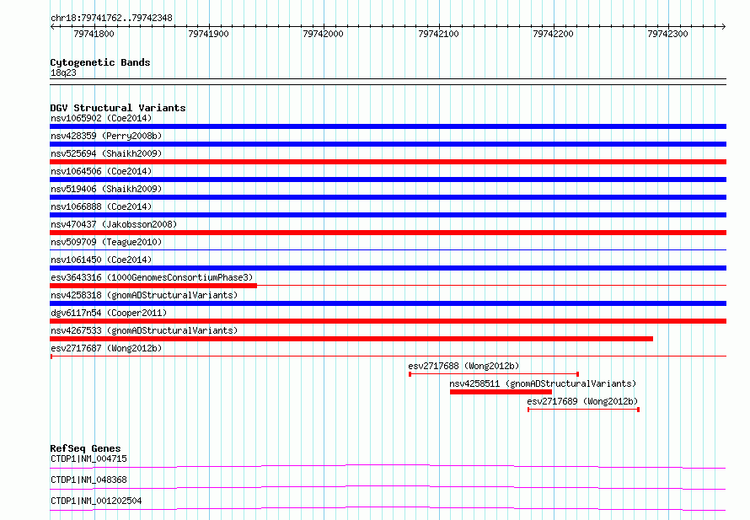
Task: Click ruler position 79742200
Action: pyautogui.click(x=553, y=34)
